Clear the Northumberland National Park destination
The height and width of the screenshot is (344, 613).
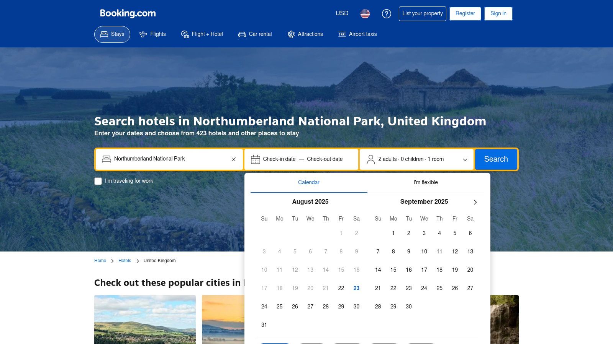click(234, 159)
